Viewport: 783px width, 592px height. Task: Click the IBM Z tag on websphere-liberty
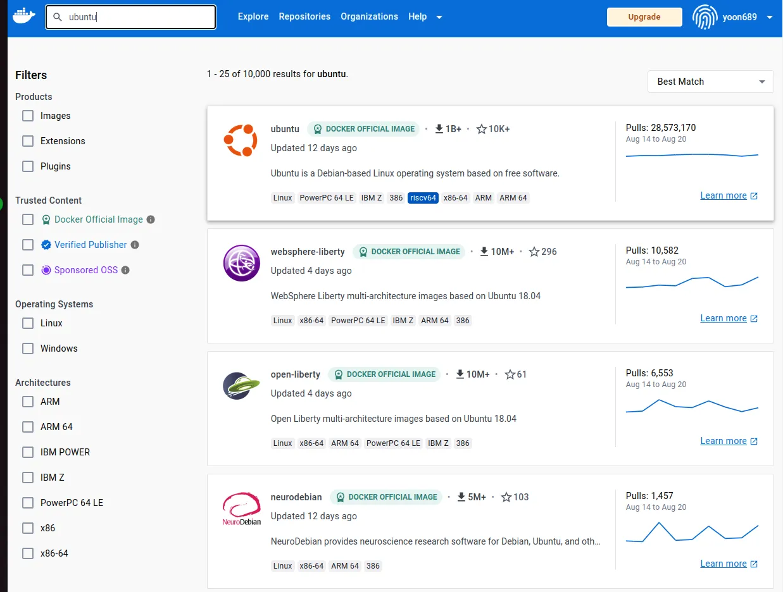403,321
